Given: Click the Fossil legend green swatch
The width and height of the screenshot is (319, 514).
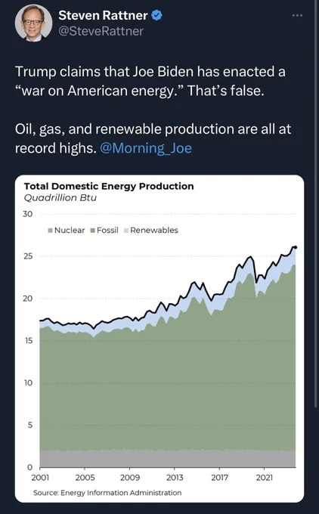Looking at the screenshot, I should [93, 231].
